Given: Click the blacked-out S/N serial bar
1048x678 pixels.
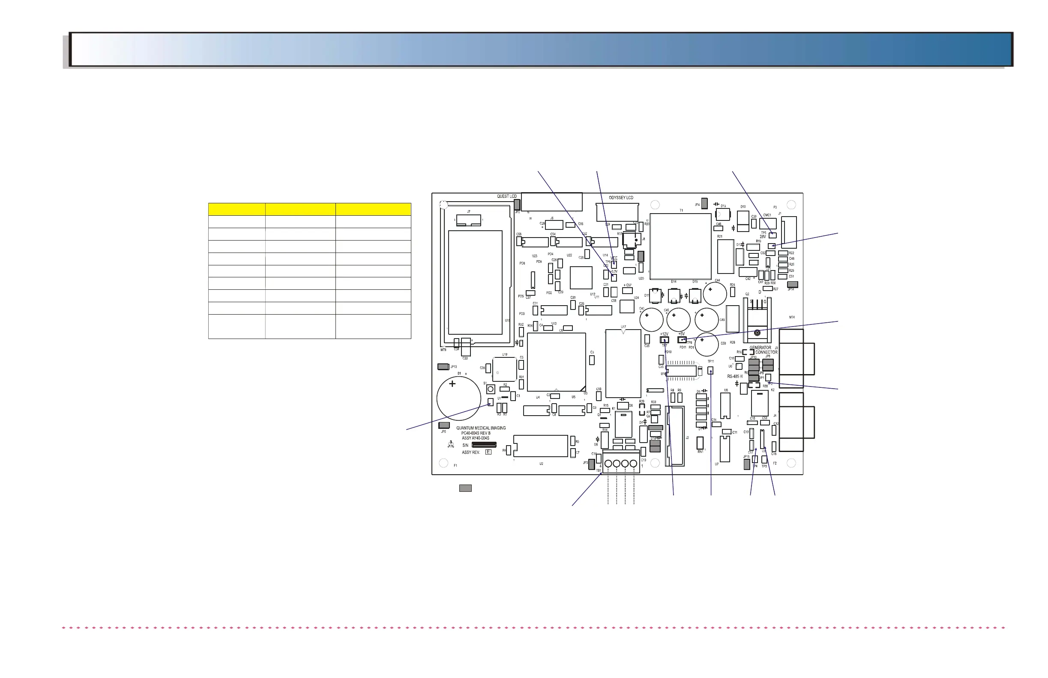Looking at the screenshot, I should pyautogui.click(x=484, y=445).
